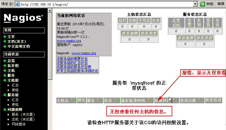Click green bullet icon beside 服务组

[5, 95]
